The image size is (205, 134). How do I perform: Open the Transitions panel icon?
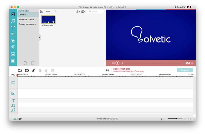(x=13, y=34)
